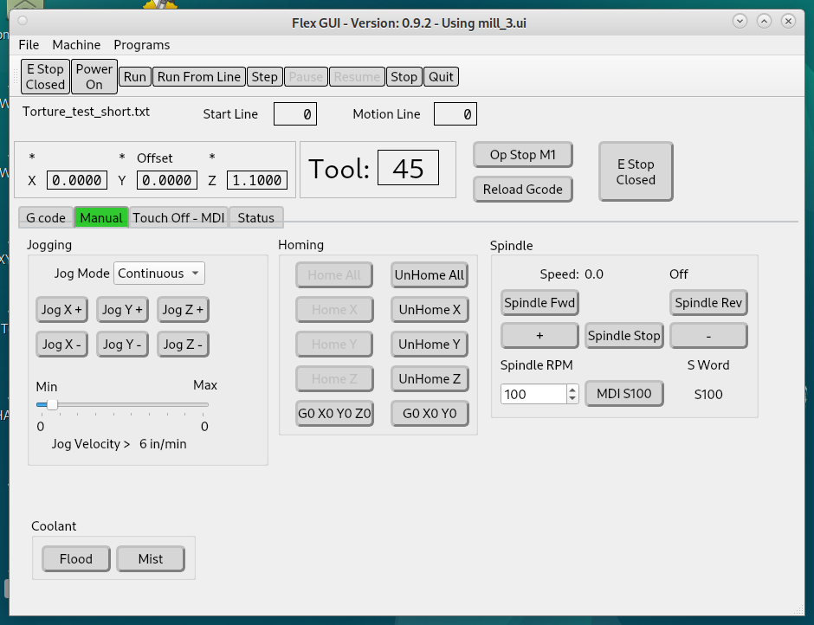The width and height of the screenshot is (814, 625).
Task: Click the UnHome Z button
Action: [430, 379]
